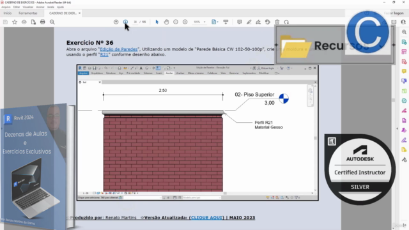409x230 pixels.
Task: Open the find text magnifier in toolbar
Action: 52,22
